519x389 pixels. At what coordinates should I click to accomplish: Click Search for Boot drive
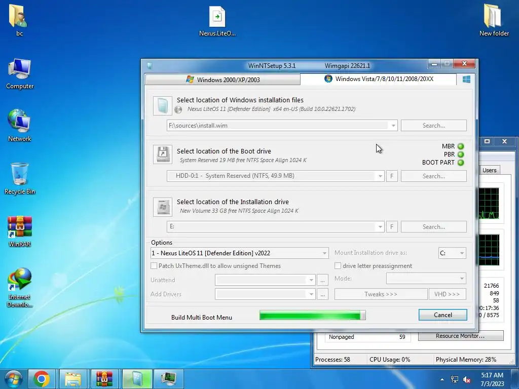coord(434,176)
